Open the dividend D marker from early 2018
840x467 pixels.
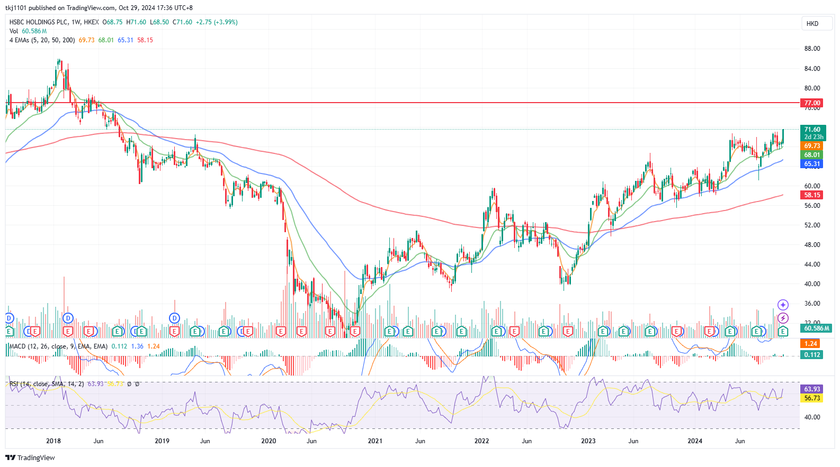point(67,318)
